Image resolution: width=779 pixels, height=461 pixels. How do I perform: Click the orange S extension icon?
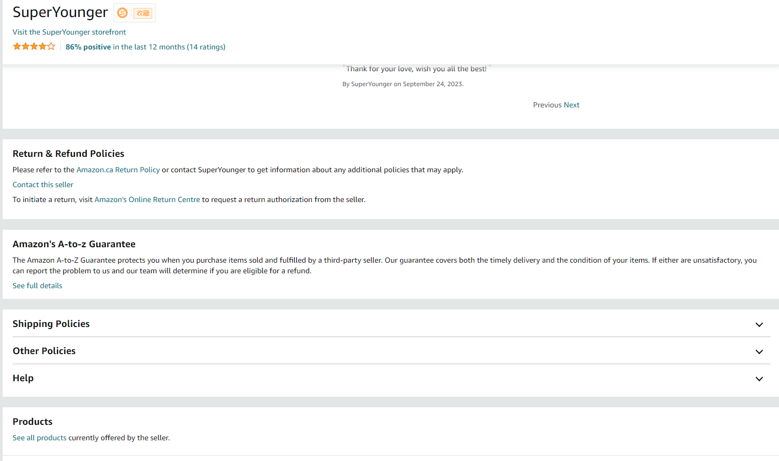122,13
